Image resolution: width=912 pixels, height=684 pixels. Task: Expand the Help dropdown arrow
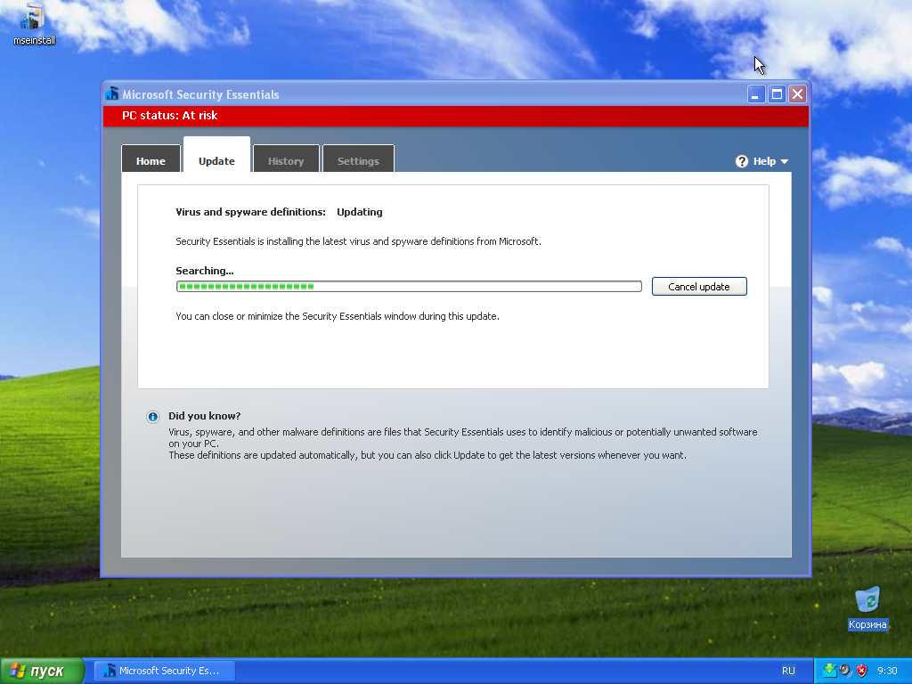pyautogui.click(x=784, y=162)
